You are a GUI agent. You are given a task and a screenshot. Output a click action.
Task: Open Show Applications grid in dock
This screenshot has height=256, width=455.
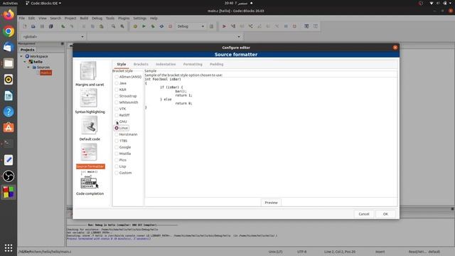[x=9, y=248]
